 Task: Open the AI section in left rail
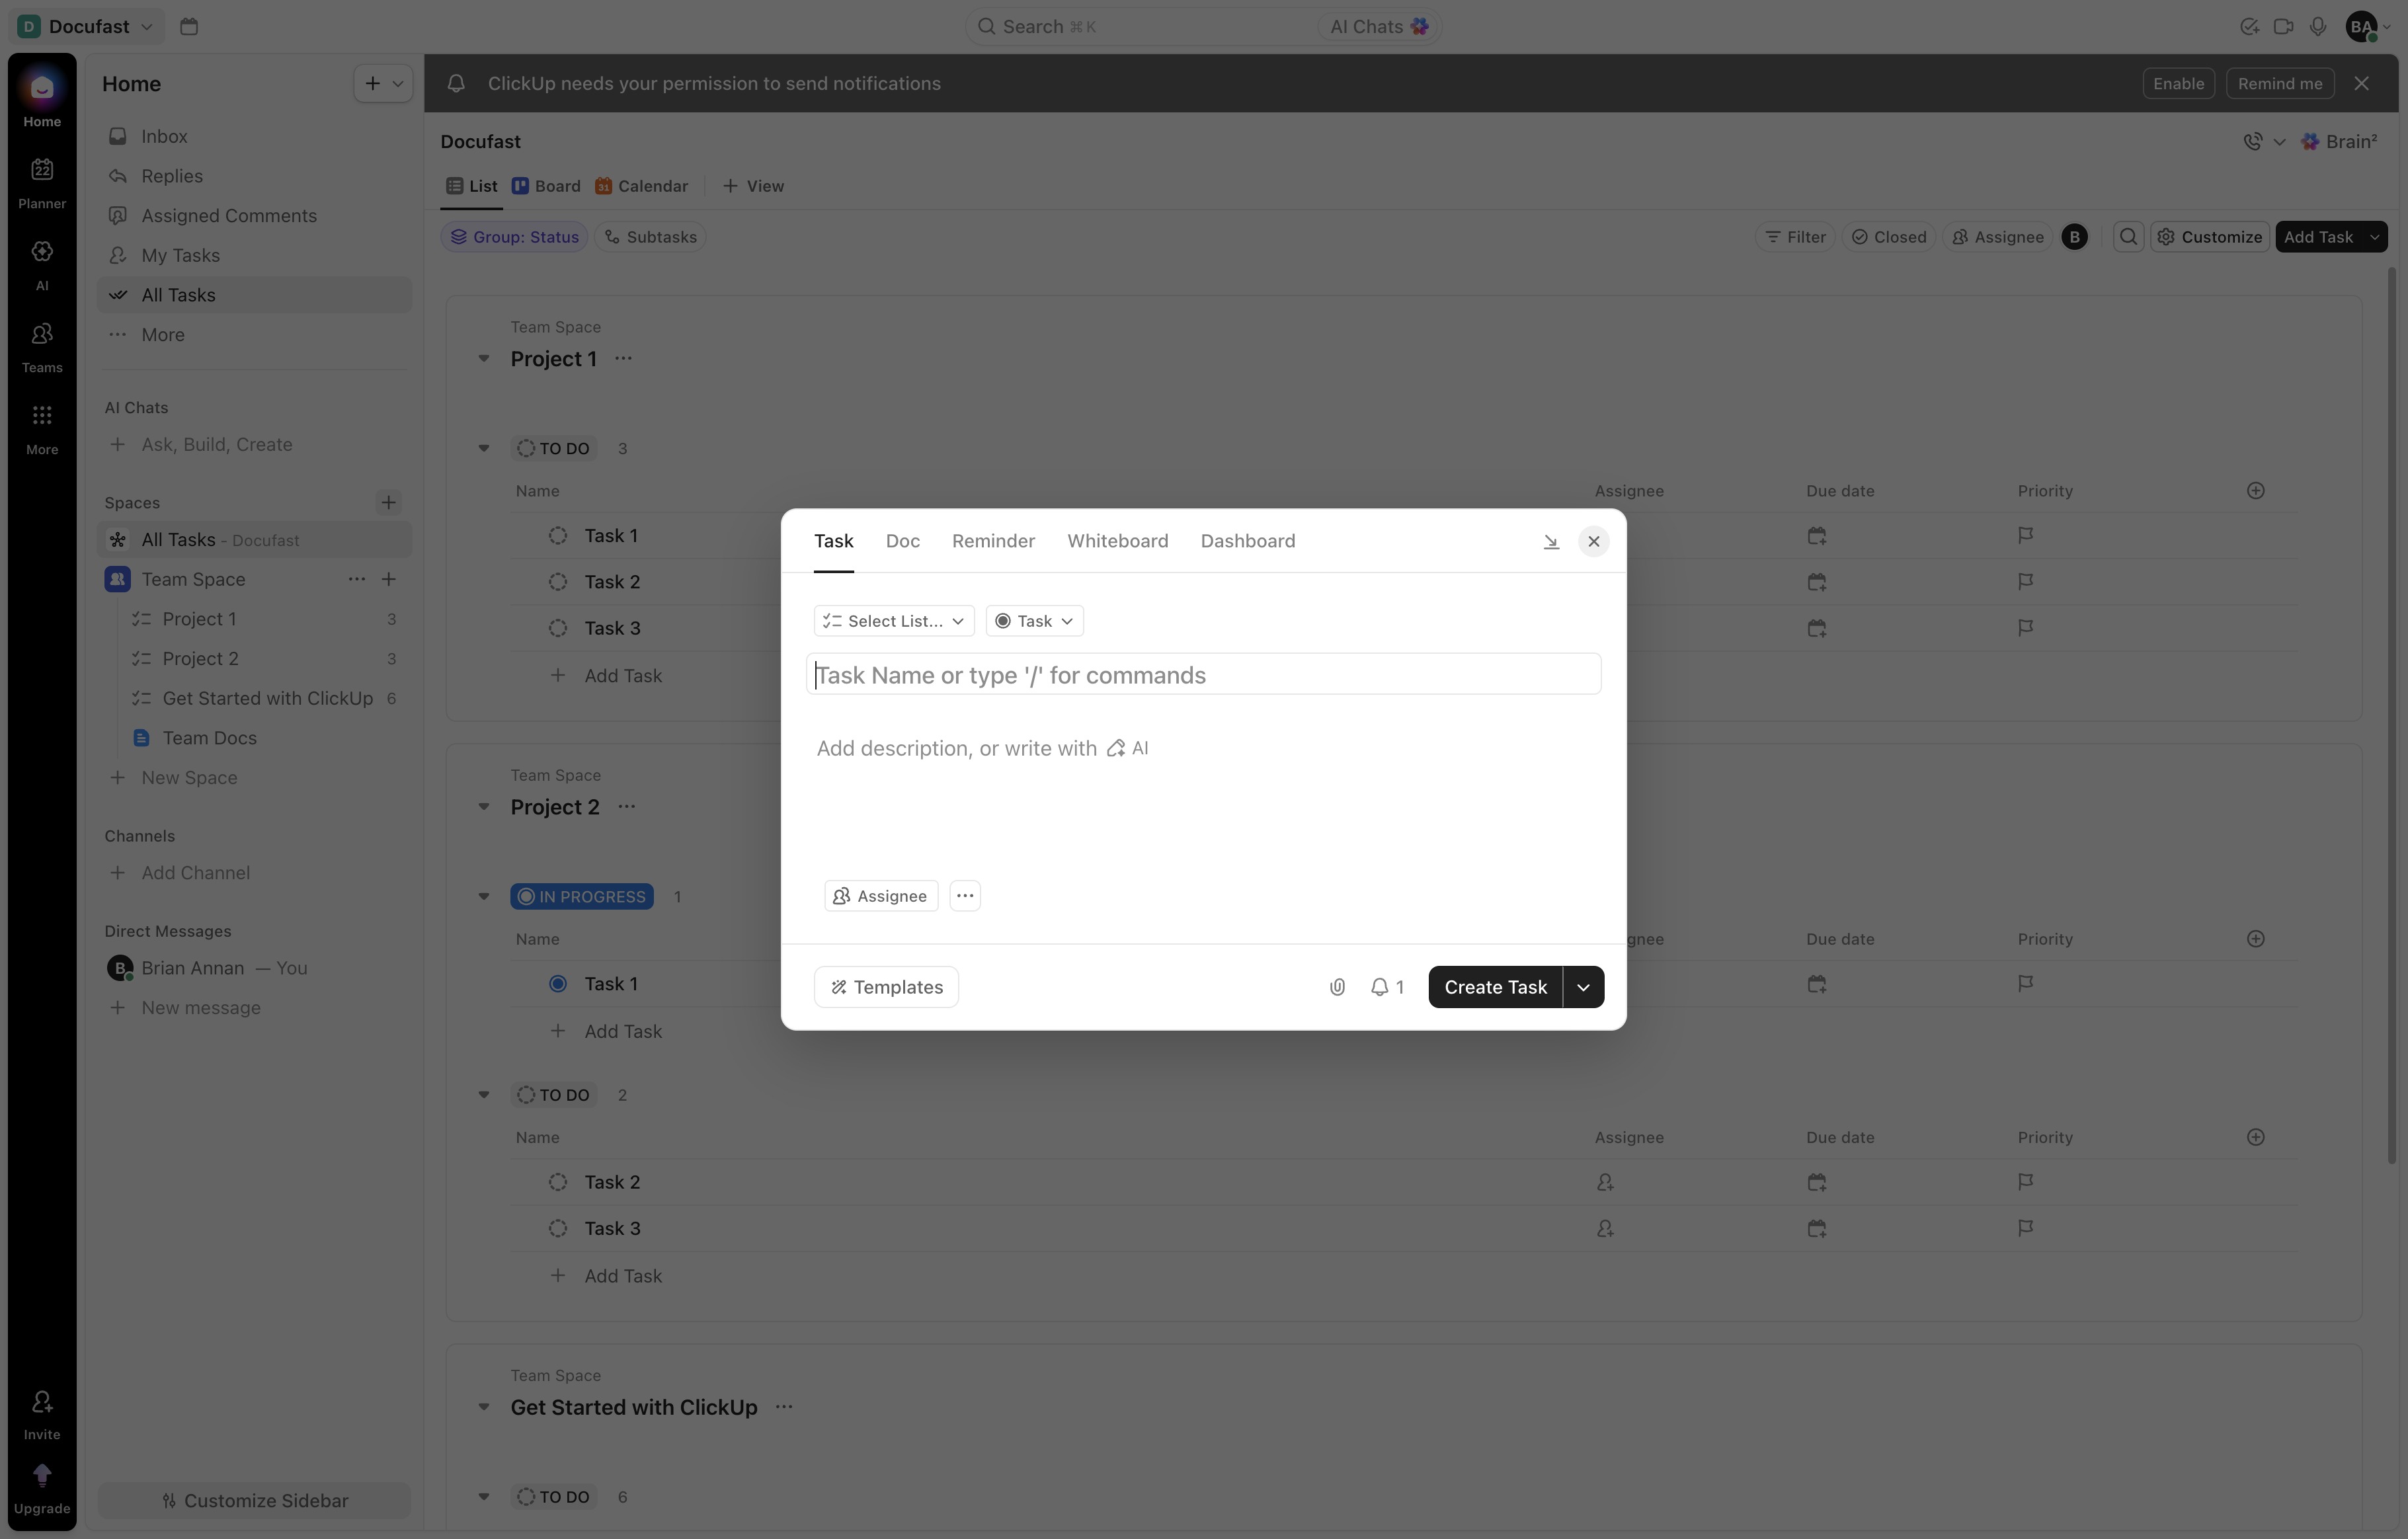pos(42,265)
